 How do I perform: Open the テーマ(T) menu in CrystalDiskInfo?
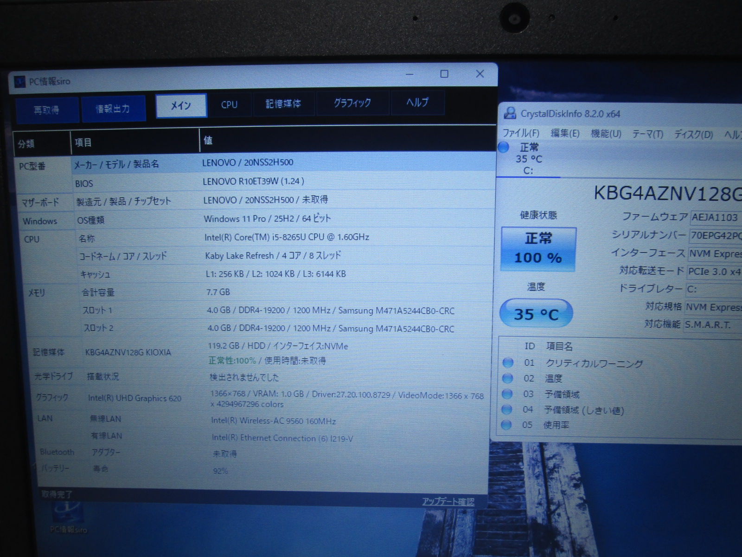click(x=647, y=134)
